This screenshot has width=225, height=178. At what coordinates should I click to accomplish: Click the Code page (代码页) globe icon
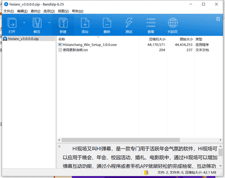(173, 23)
